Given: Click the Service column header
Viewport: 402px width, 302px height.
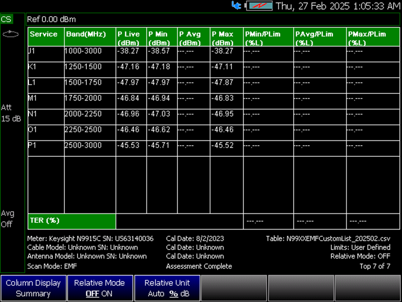Looking at the screenshot, I should [46, 37].
